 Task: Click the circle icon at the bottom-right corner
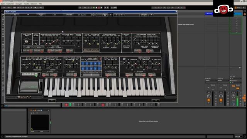245,137
